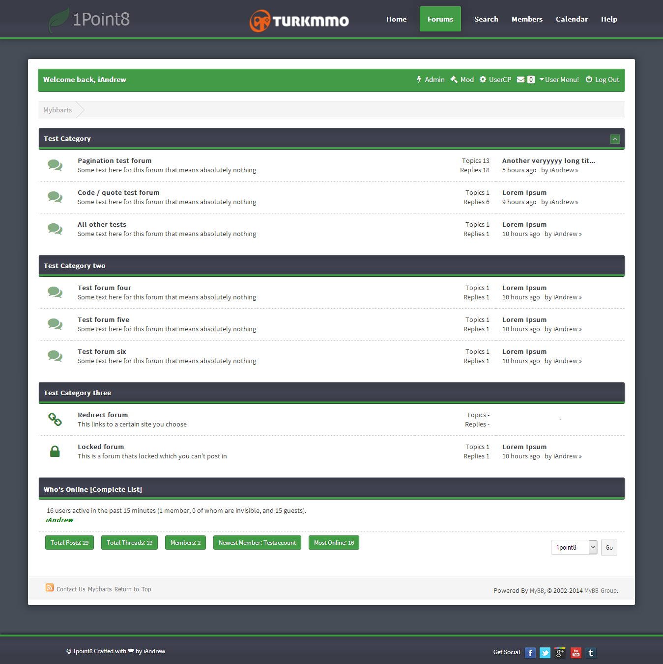The image size is (663, 664).
Task: Open the 1point8 theme selector dropdown
Action: point(574,547)
